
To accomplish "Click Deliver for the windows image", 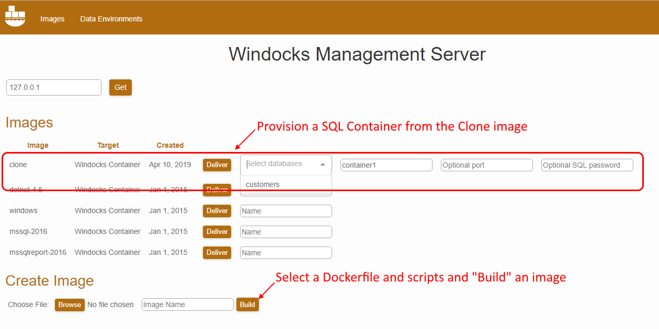I will tap(217, 211).
